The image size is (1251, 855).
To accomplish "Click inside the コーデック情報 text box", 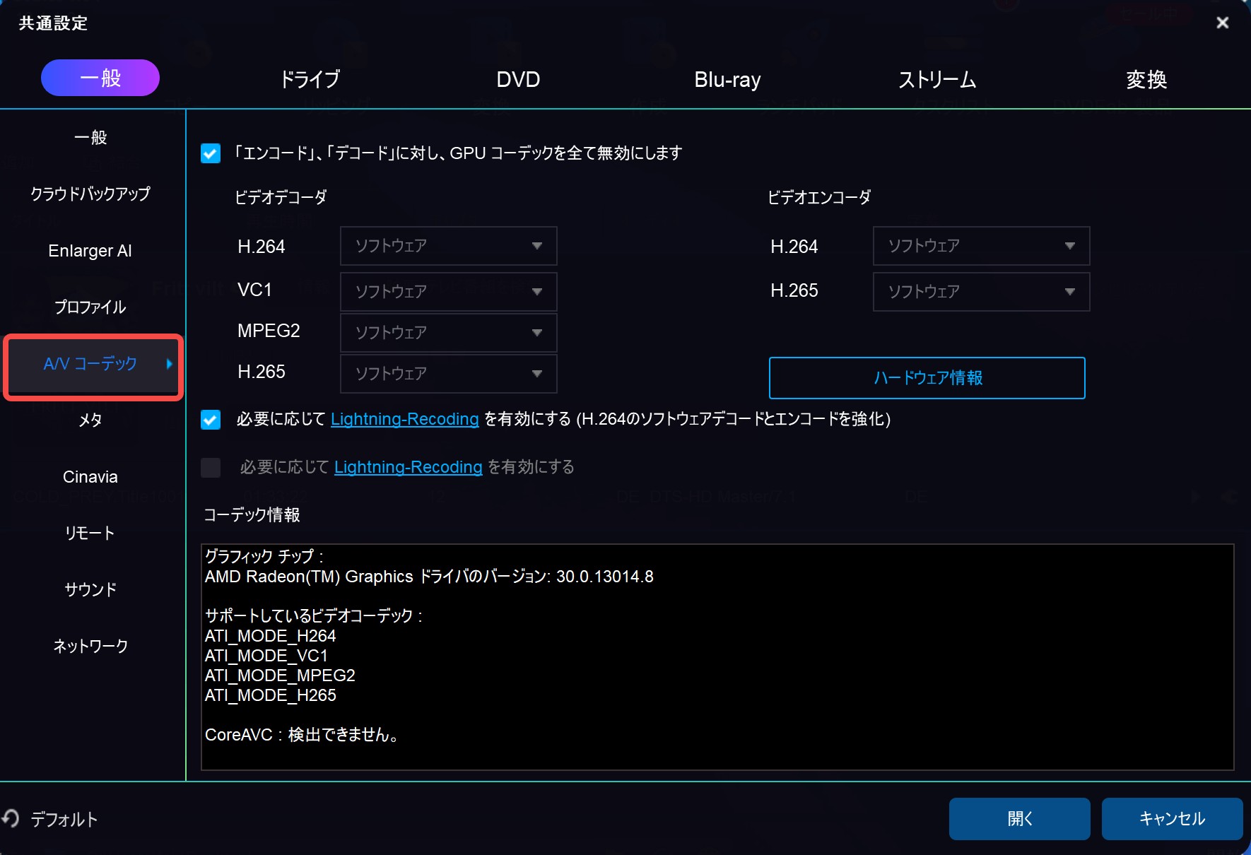I will (717, 657).
